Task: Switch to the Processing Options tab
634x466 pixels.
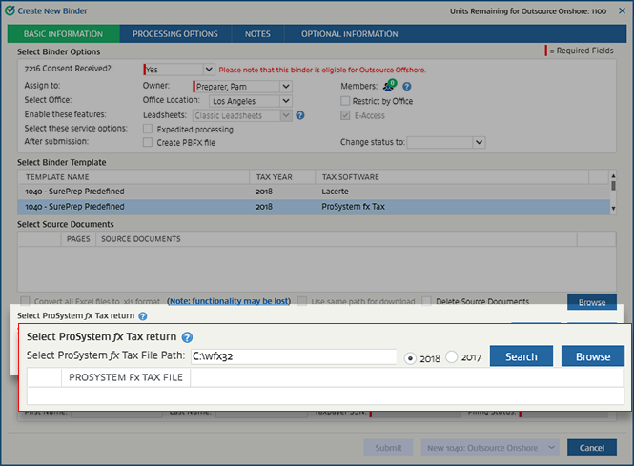Action: tap(174, 34)
